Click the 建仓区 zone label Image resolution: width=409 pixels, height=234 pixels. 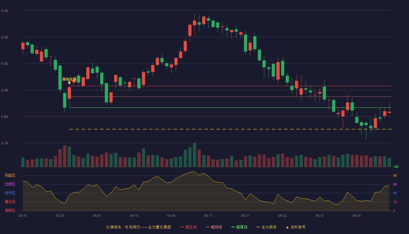(x=10, y=202)
